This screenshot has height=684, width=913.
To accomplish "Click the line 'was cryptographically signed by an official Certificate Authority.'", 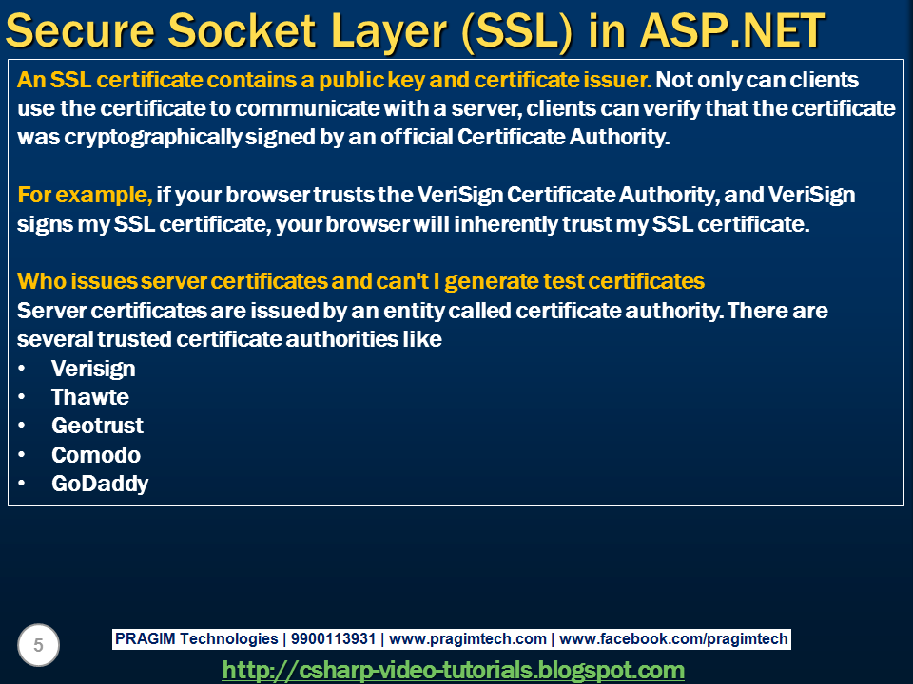I will tap(343, 137).
